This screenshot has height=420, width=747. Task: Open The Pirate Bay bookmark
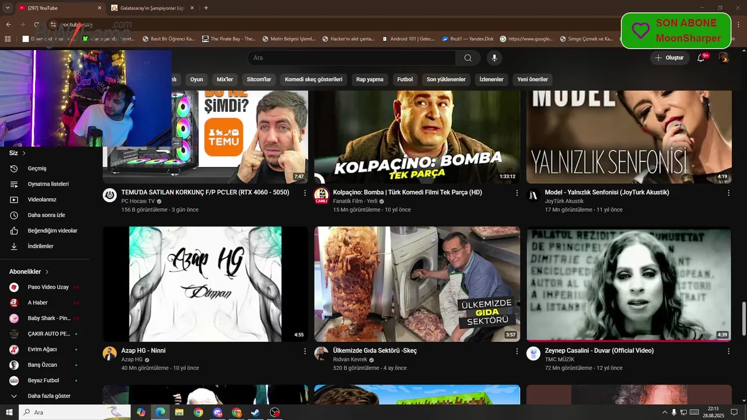click(x=229, y=39)
